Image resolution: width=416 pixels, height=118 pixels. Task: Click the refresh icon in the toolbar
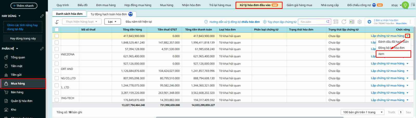(x=344, y=22)
